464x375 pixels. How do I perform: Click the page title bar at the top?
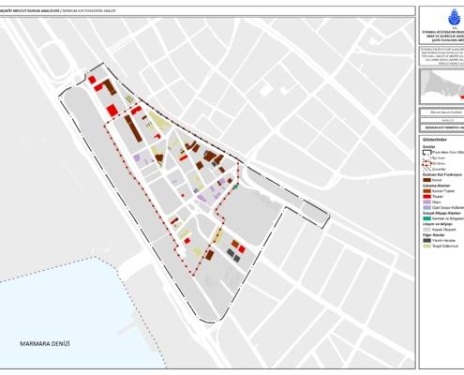[208, 11]
